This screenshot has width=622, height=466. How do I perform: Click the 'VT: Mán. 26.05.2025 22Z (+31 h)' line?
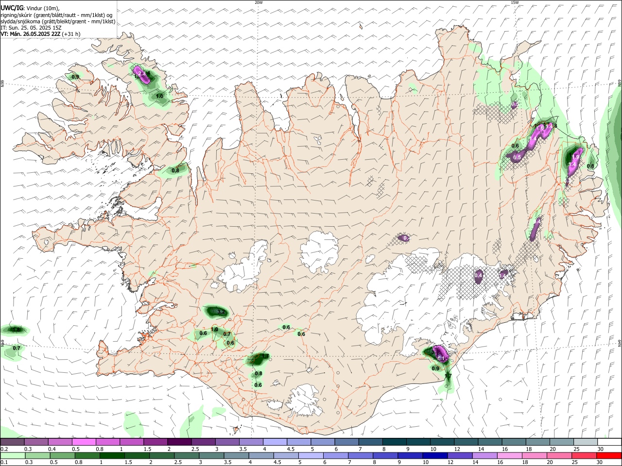pyautogui.click(x=41, y=34)
